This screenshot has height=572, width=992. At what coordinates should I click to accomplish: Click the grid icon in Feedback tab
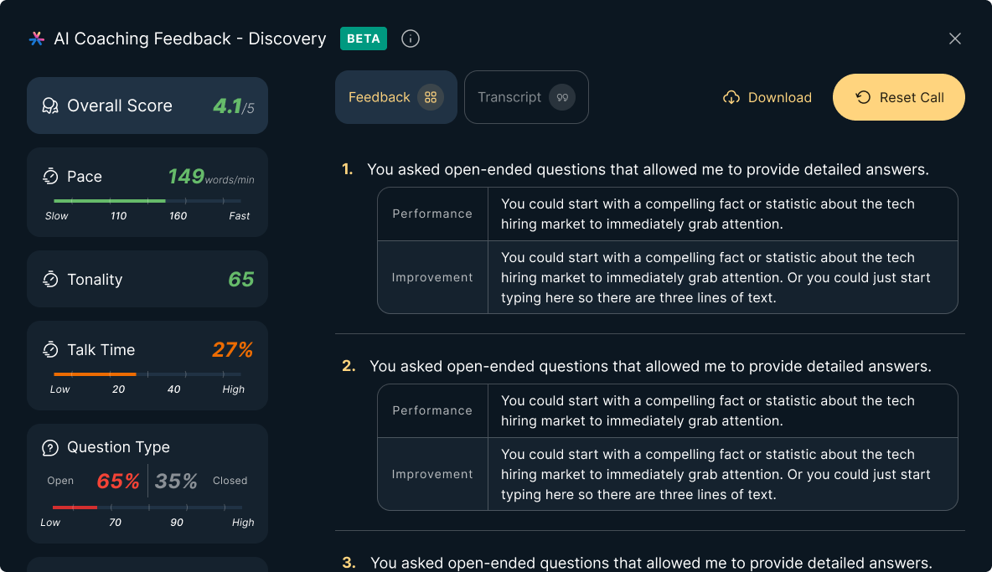click(431, 97)
